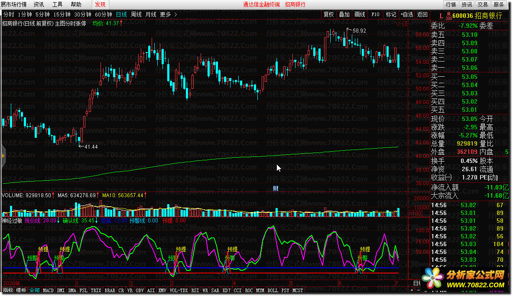Expand 更多 period options
Image resolution: width=513 pixels, height=296 pixels.
point(168,14)
